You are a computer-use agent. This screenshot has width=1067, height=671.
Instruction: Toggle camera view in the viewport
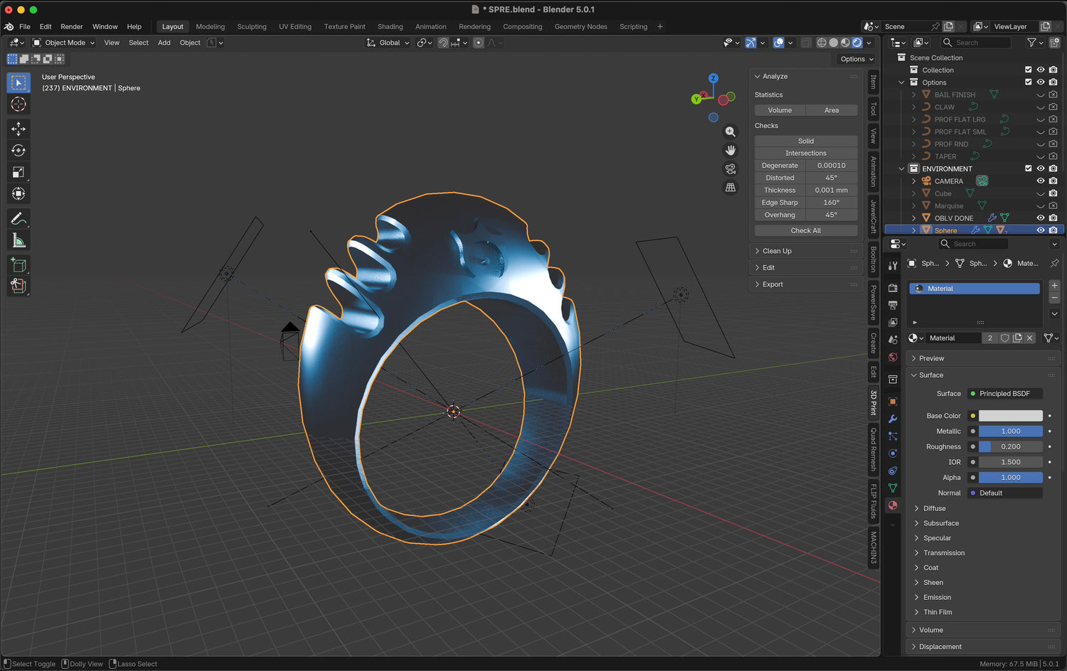click(730, 169)
